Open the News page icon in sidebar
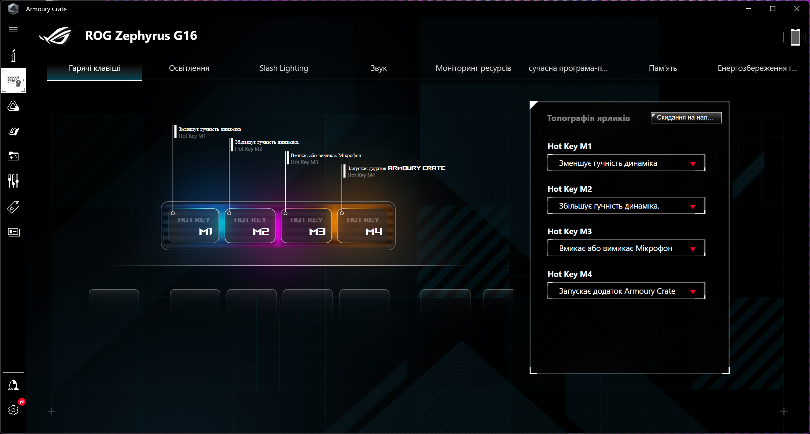Viewport: 810px width, 434px height. [13, 232]
